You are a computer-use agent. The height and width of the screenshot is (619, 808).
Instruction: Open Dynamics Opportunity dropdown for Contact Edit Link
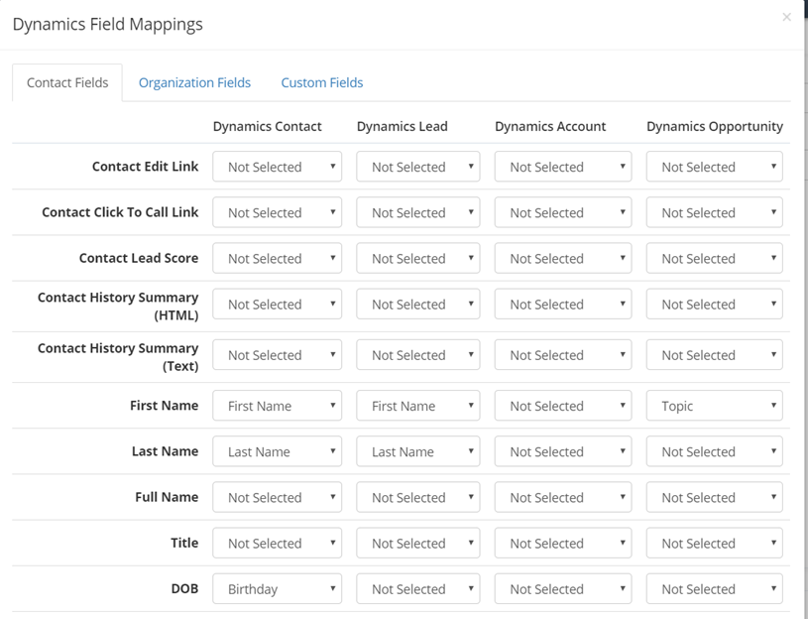pos(715,167)
